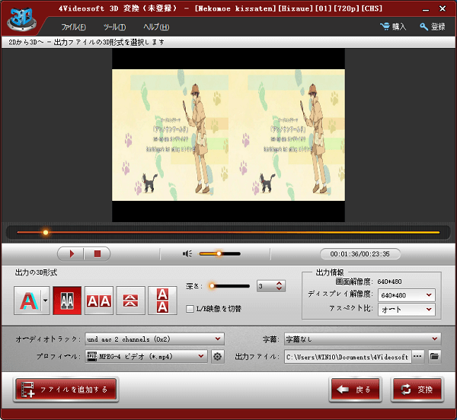Increase the depth value with up arrow
Screen dimensions: 457x420
tap(280, 283)
